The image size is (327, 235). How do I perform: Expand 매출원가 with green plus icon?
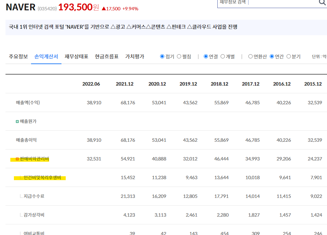click(x=17, y=121)
